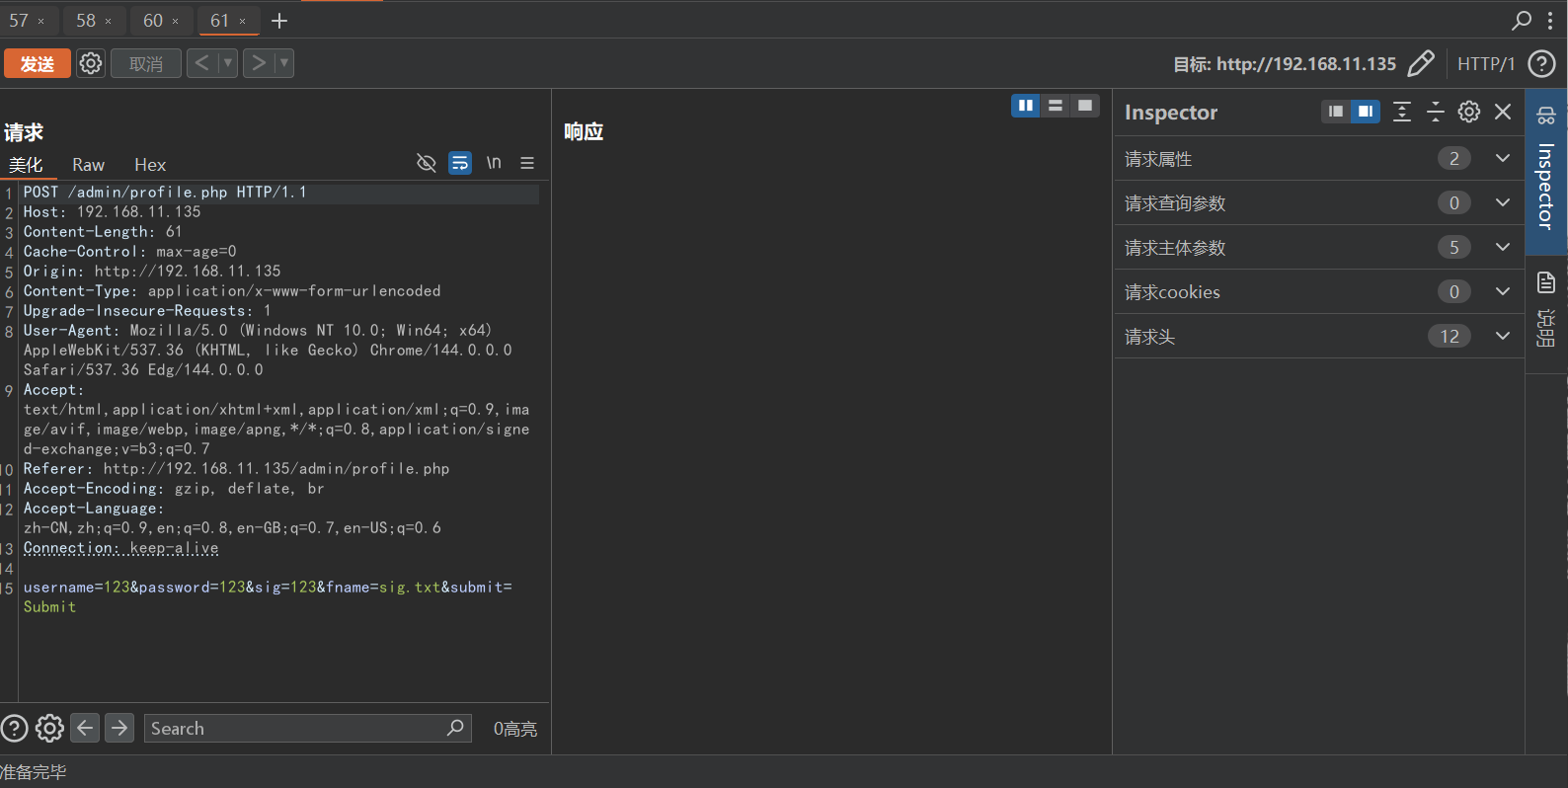Switch to the combined single-pane layout
The width and height of the screenshot is (1568, 788).
coord(1085,106)
